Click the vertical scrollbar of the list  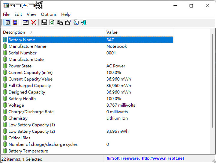tap(213, 90)
